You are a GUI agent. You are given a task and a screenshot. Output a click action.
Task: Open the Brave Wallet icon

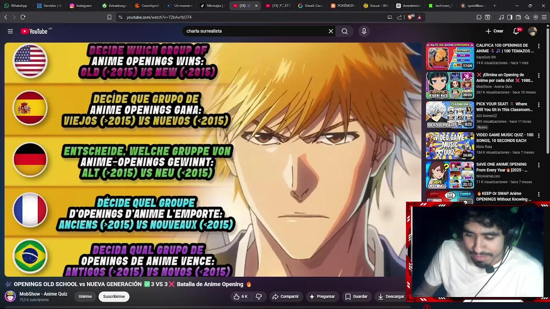[519, 17]
